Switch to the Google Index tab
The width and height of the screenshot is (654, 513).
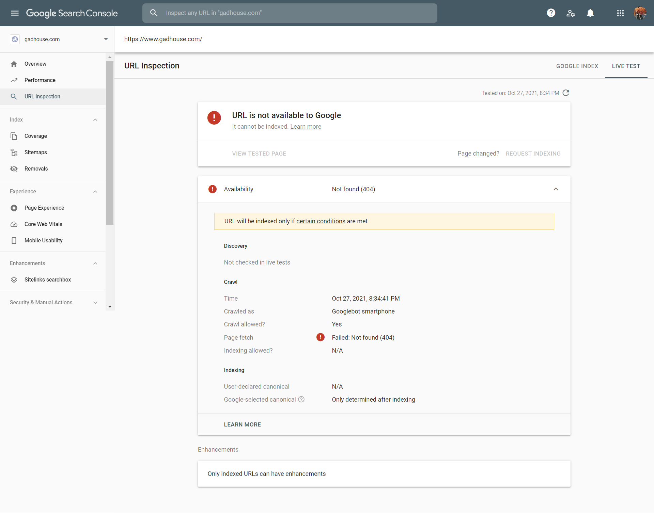577,66
